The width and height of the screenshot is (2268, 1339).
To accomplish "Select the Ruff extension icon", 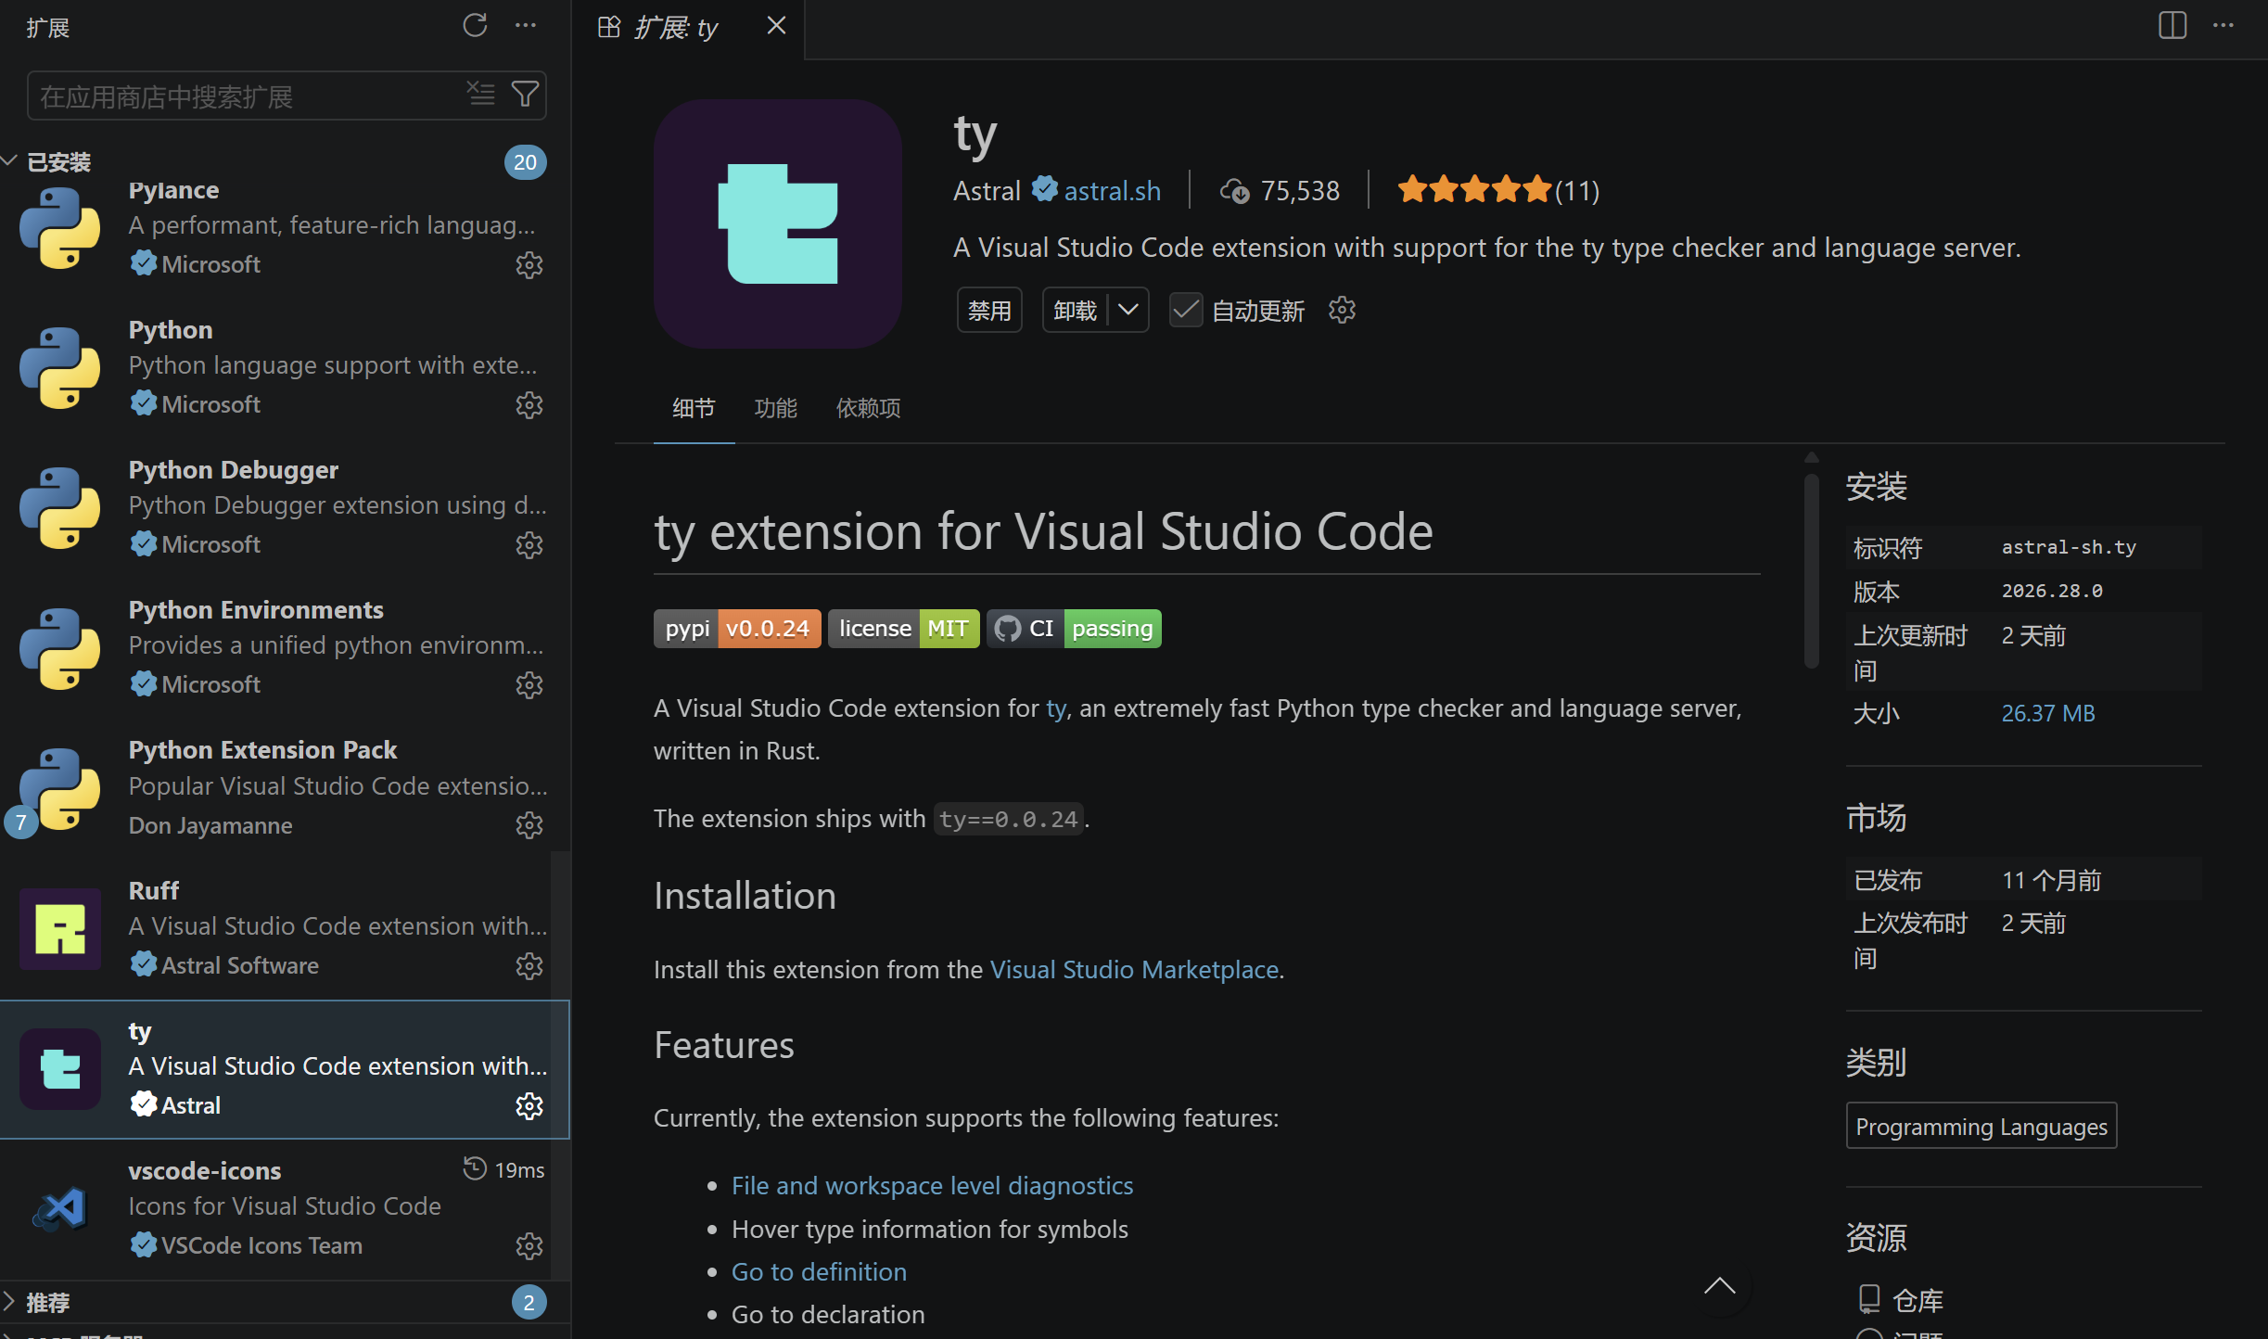I will tap(59, 927).
